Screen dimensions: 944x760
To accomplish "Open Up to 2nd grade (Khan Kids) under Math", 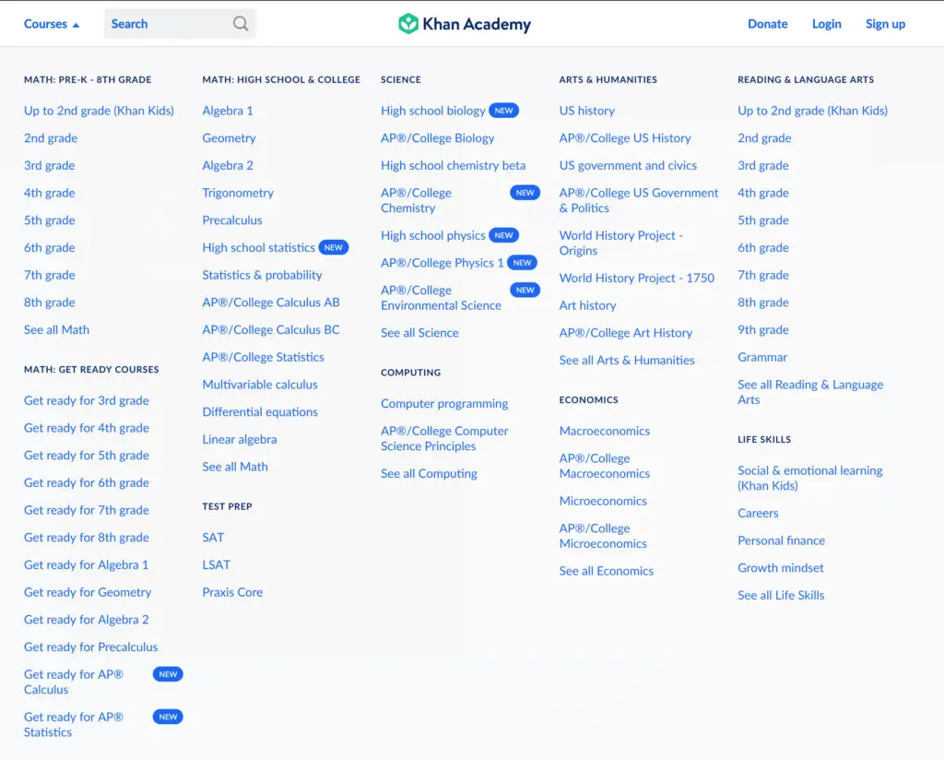I will click(99, 111).
